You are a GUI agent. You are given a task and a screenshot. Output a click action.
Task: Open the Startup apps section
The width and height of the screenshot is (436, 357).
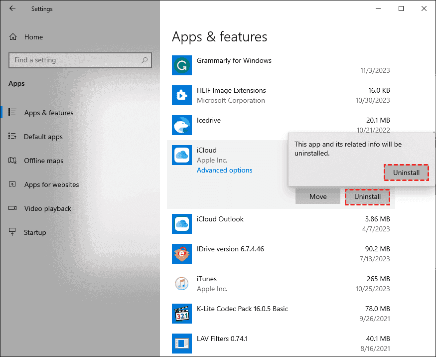click(x=35, y=232)
